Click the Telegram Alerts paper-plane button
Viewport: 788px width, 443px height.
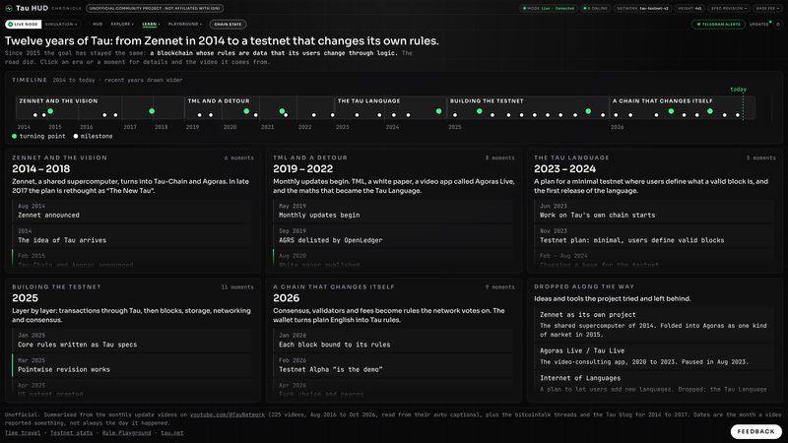coord(718,24)
